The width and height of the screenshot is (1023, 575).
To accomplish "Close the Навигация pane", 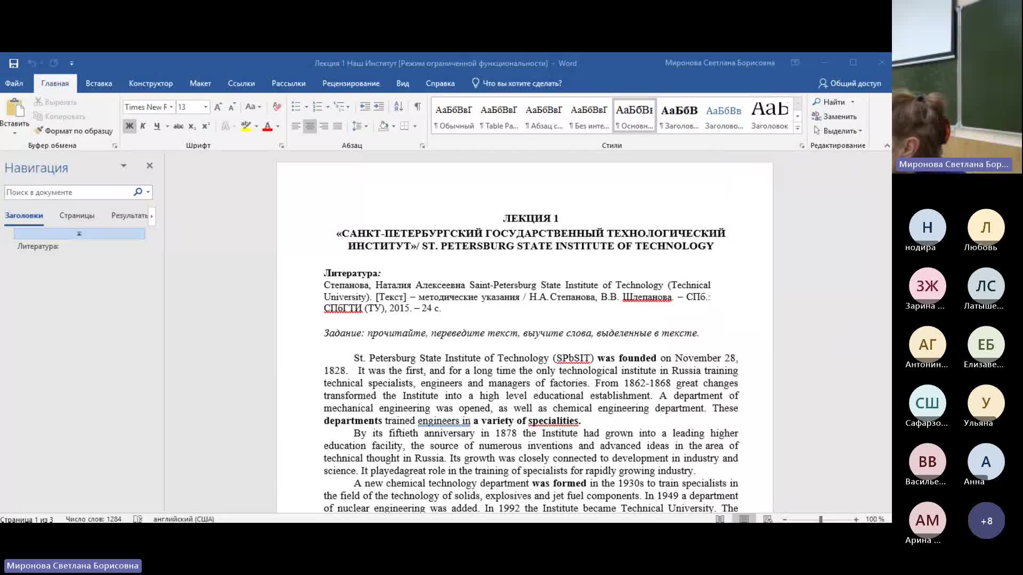I will (150, 166).
